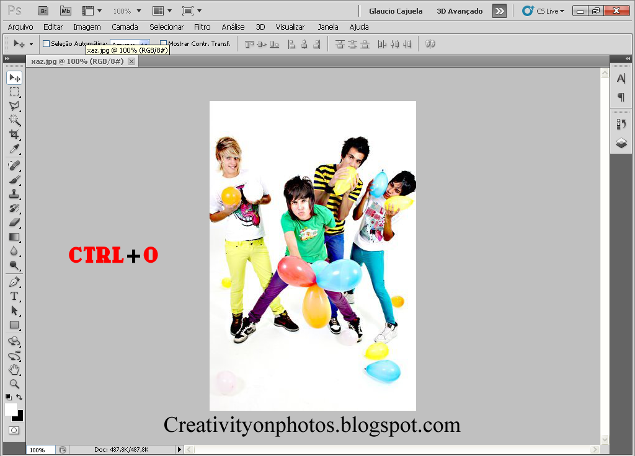Click the zoom percentage field in status bar
This screenshot has height=456, width=635.
[40, 450]
